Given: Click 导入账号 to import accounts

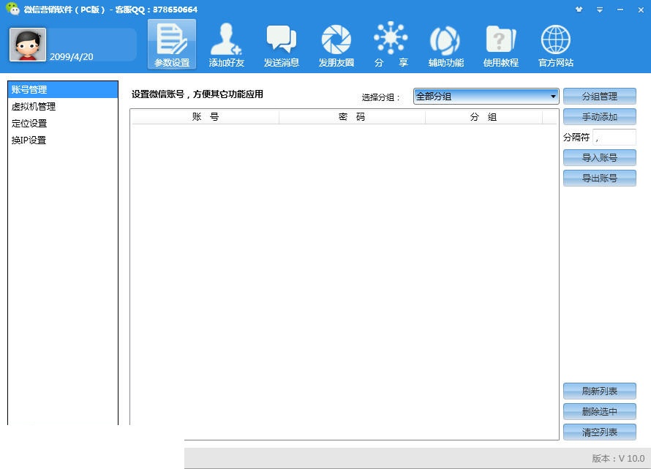Looking at the screenshot, I should coord(599,157).
